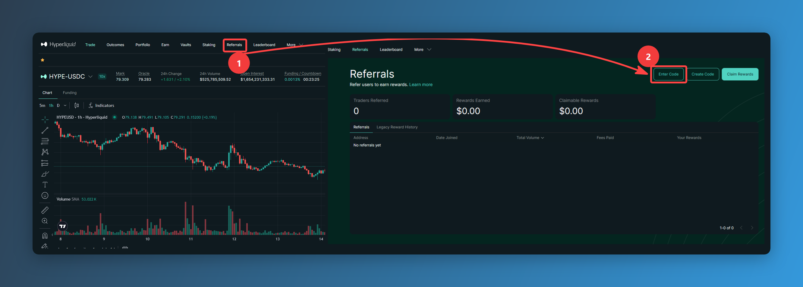The height and width of the screenshot is (287, 803).
Task: Switch chart timeframe to 5m
Action: point(42,105)
